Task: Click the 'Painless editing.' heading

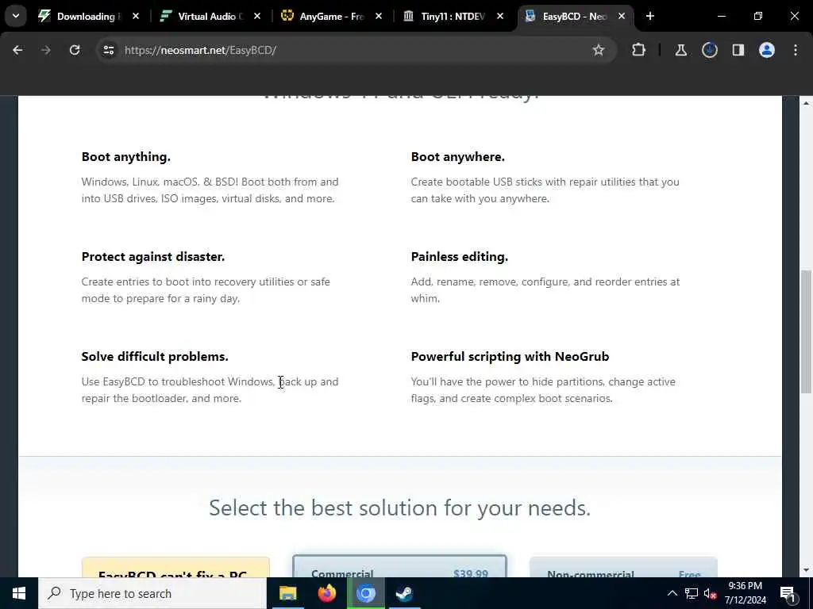Action: pyautogui.click(x=460, y=257)
